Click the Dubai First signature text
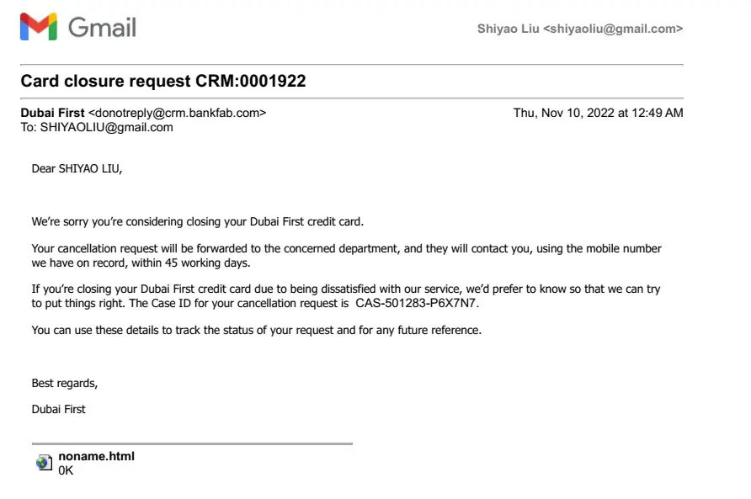Viewport: 751px width, 499px height. click(x=58, y=409)
